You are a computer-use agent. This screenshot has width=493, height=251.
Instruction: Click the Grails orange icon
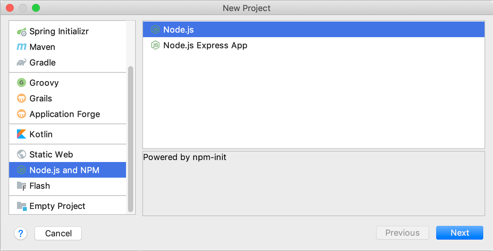[22, 98]
